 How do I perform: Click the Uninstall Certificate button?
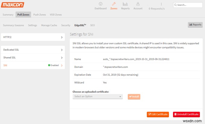(186, 114)
